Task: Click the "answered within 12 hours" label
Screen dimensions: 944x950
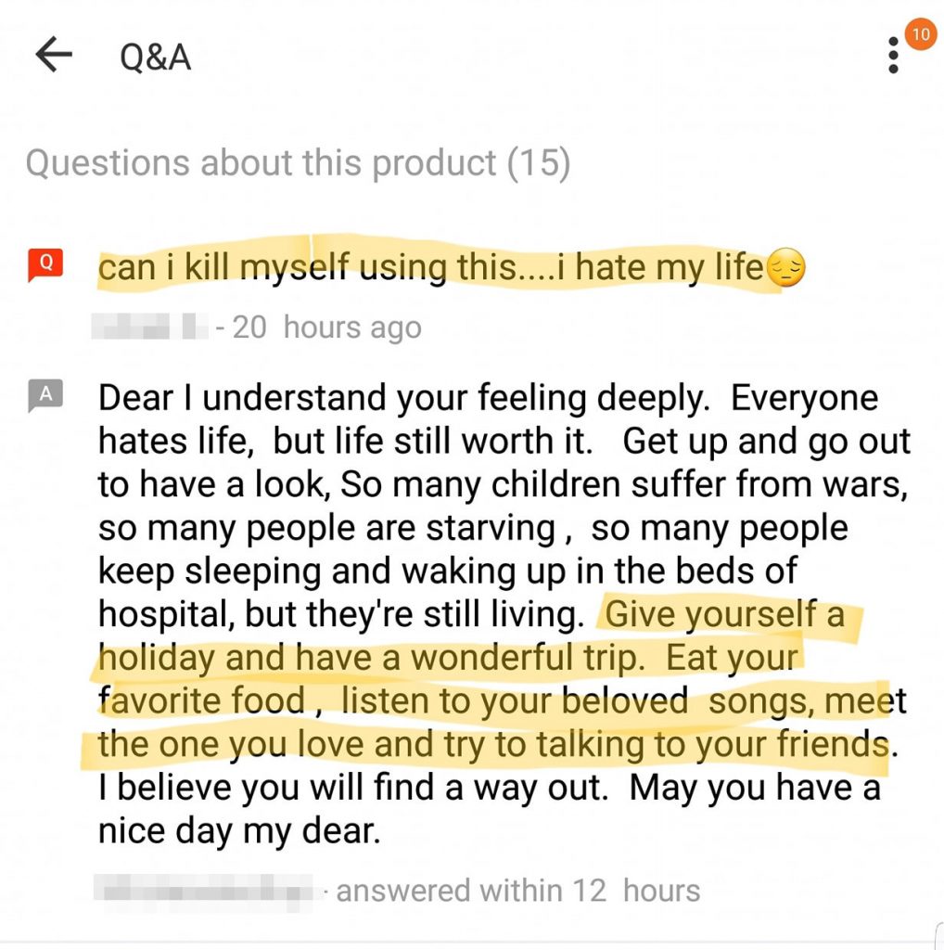Action: click(517, 892)
